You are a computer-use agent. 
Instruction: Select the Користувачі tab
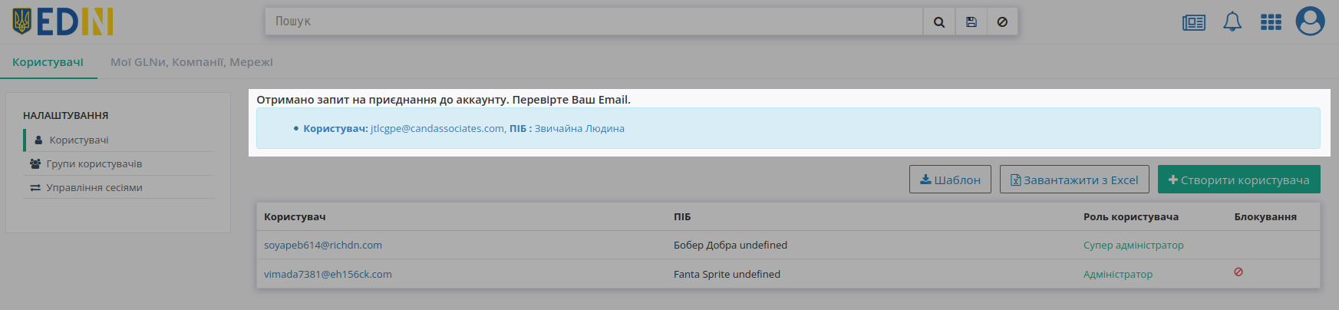48,62
